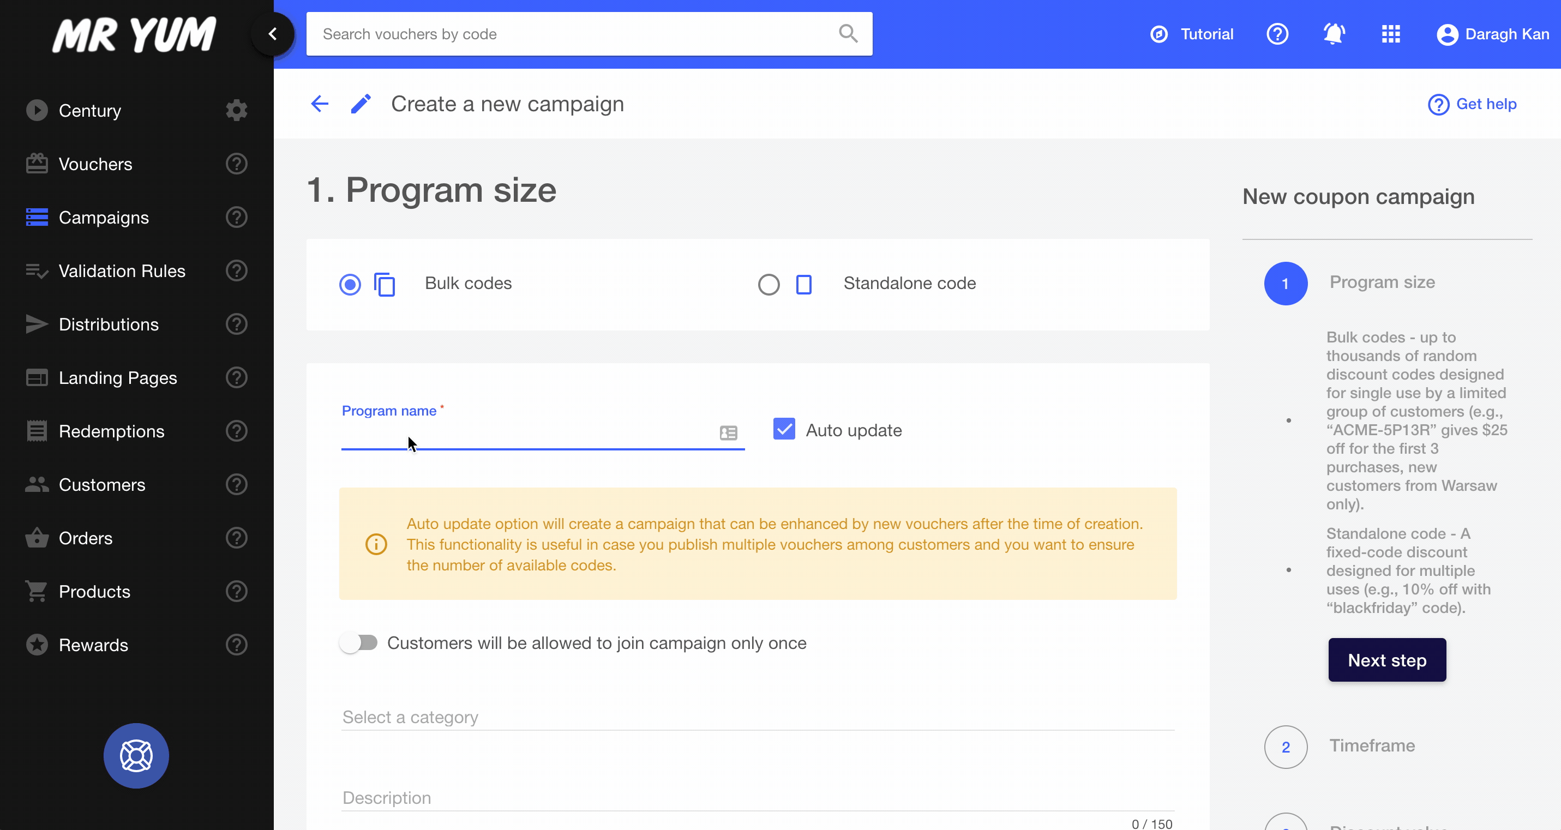Open the support lifebuoy button
Screen dimensions: 1561x830
click(x=136, y=755)
